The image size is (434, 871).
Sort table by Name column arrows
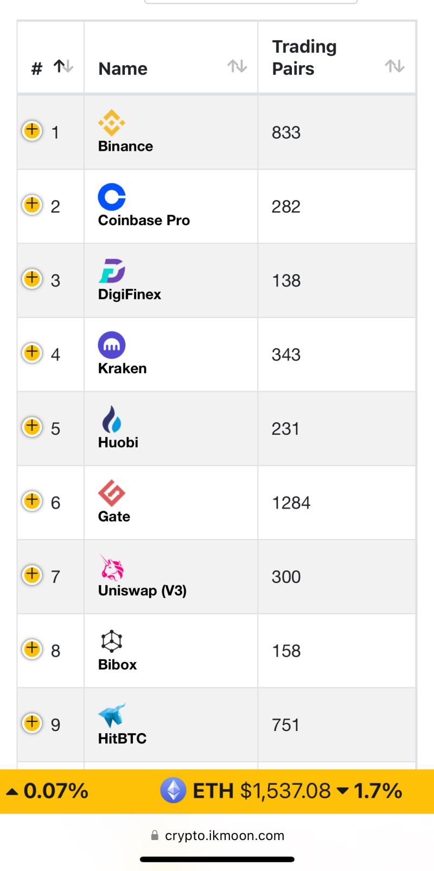coord(237,66)
